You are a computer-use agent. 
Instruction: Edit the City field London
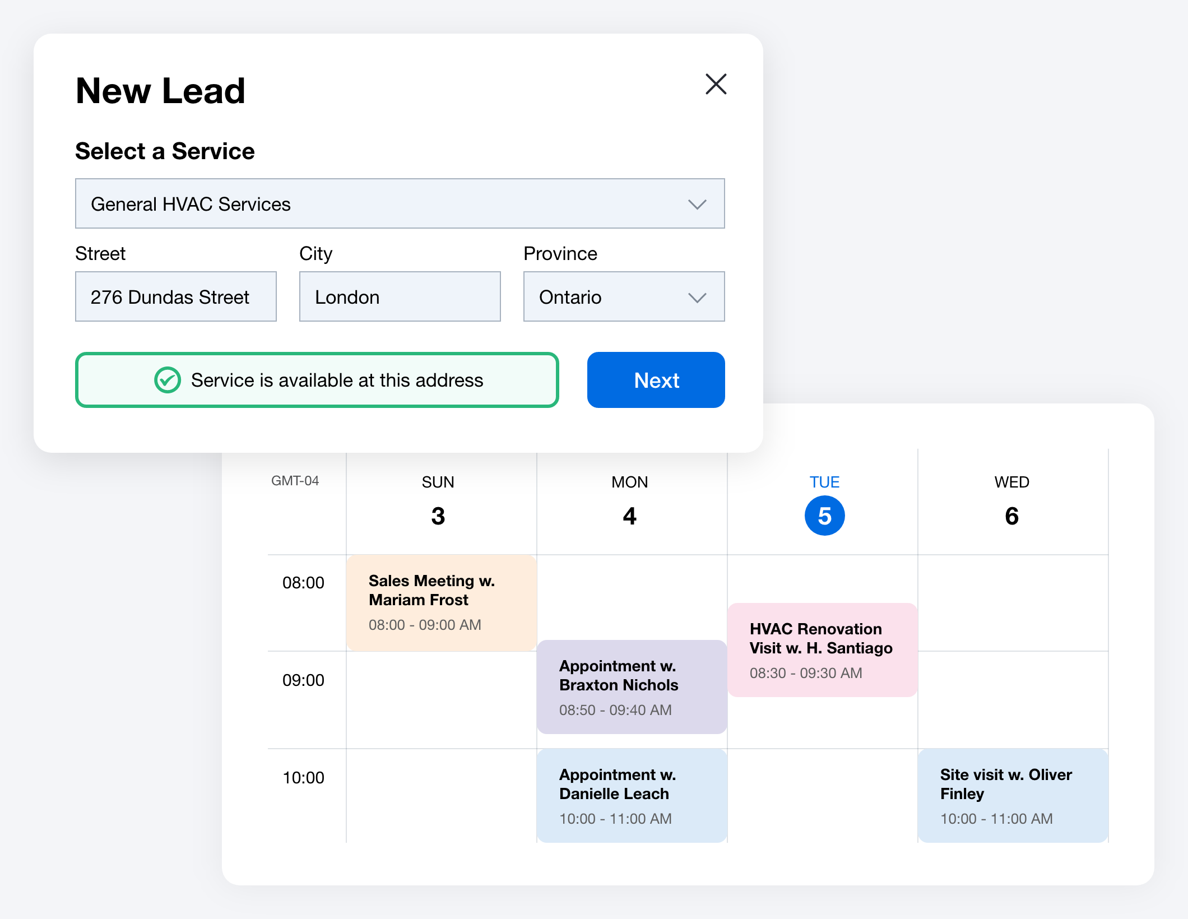pyautogui.click(x=400, y=296)
